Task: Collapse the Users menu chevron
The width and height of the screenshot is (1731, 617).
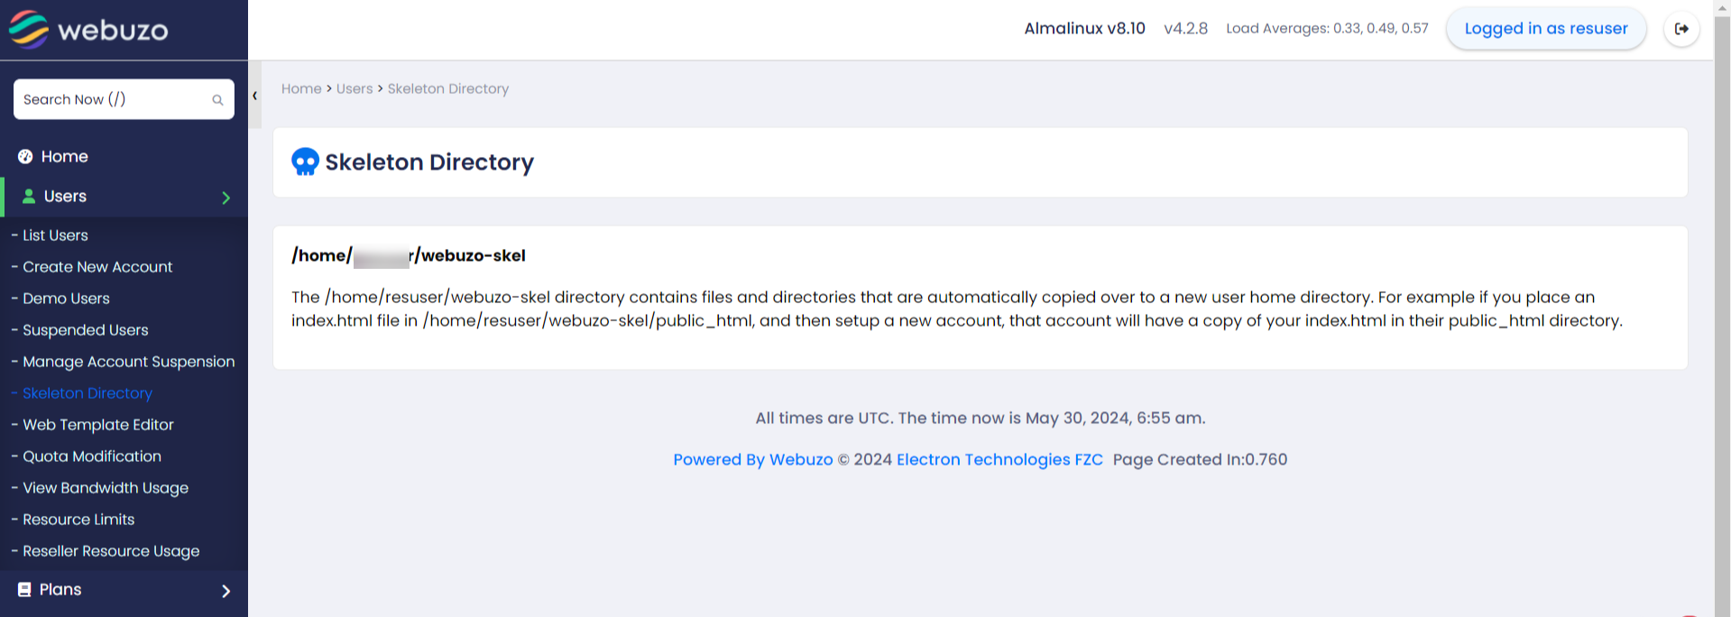Action: coord(226,198)
